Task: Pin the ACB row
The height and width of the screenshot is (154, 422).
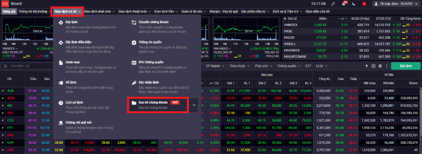Action: pos(3,91)
